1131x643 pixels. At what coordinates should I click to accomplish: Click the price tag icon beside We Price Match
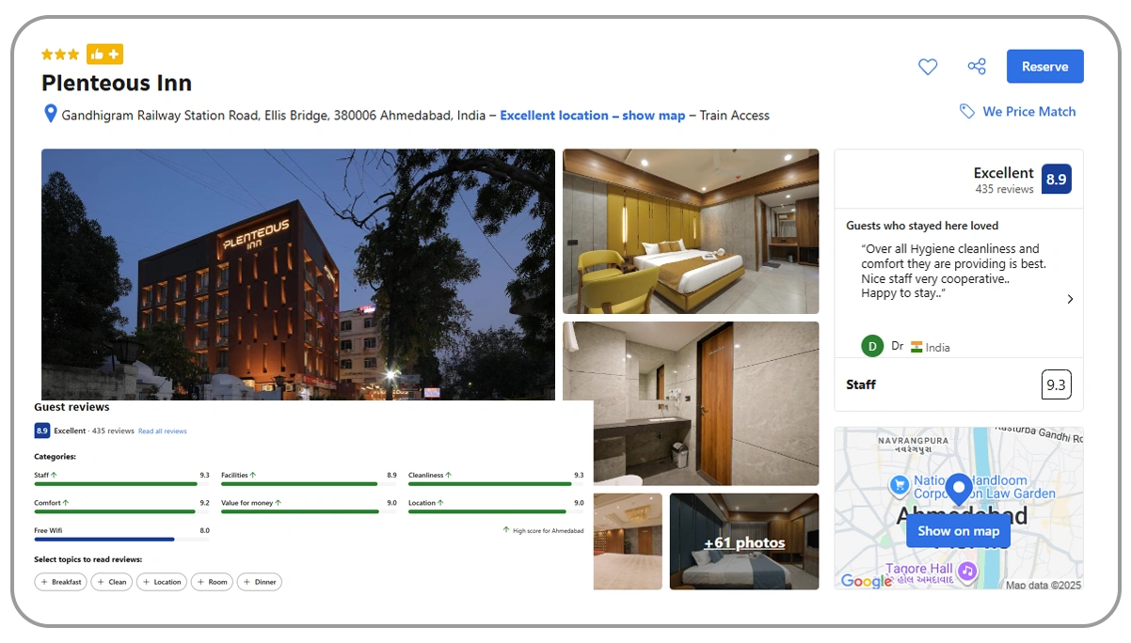click(967, 111)
